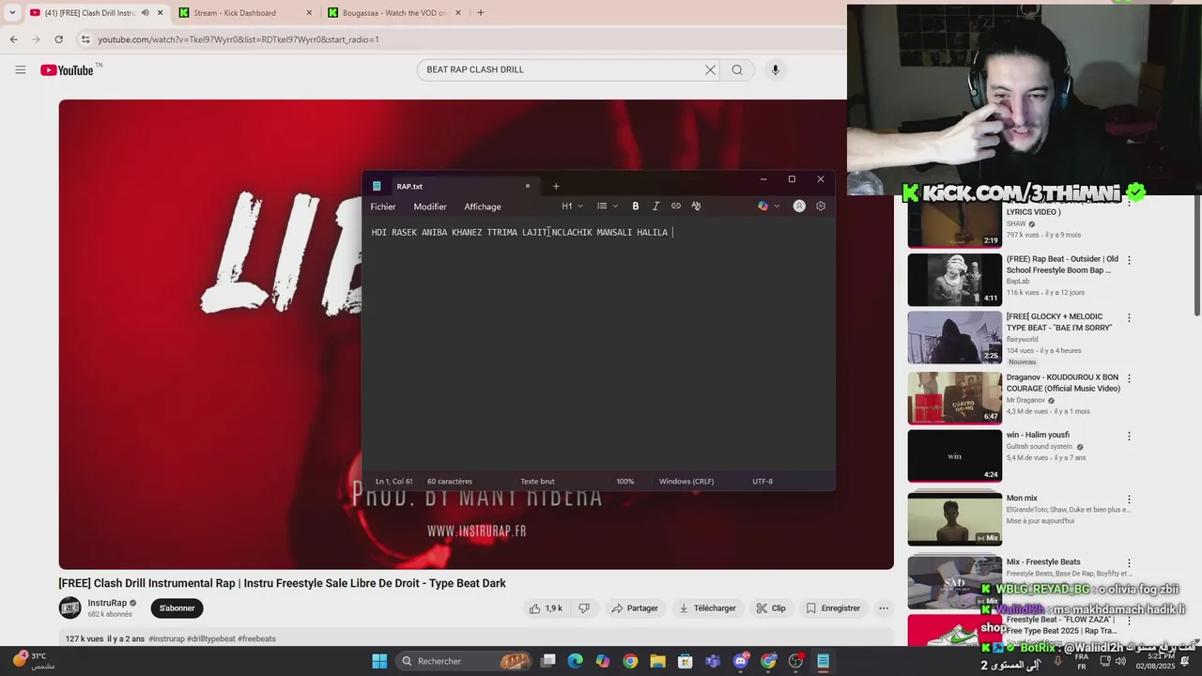Dislike the Clash Drill video
Screen dimensions: 1202x676
tap(584, 608)
